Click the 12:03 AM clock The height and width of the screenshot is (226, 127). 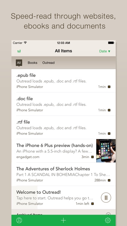pos(63,43)
